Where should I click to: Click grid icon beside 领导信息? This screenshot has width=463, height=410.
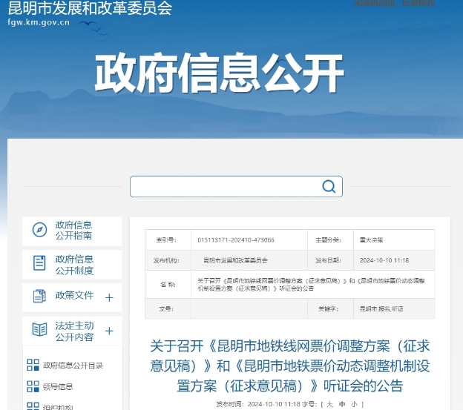pos(33,386)
